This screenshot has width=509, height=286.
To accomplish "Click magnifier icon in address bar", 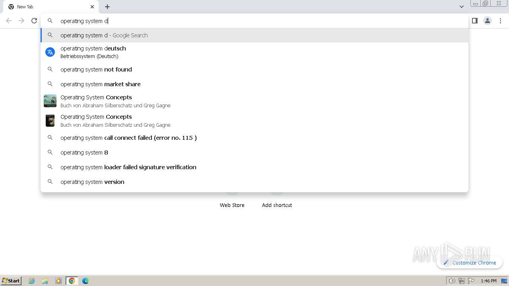I will pyautogui.click(x=50, y=21).
